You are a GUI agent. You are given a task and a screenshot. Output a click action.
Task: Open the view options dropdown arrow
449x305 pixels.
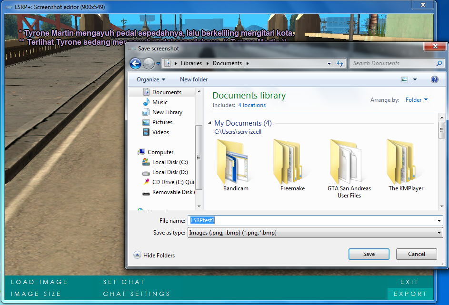click(415, 79)
